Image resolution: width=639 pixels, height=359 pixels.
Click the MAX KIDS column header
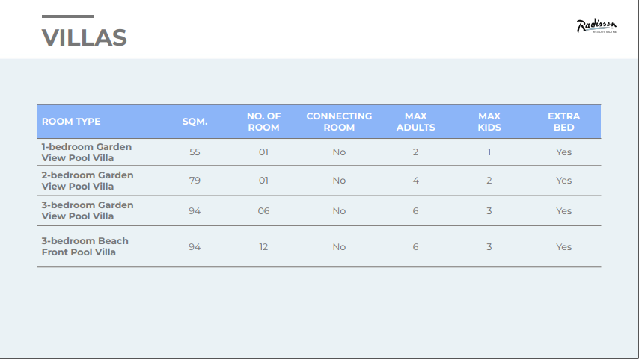tap(489, 122)
